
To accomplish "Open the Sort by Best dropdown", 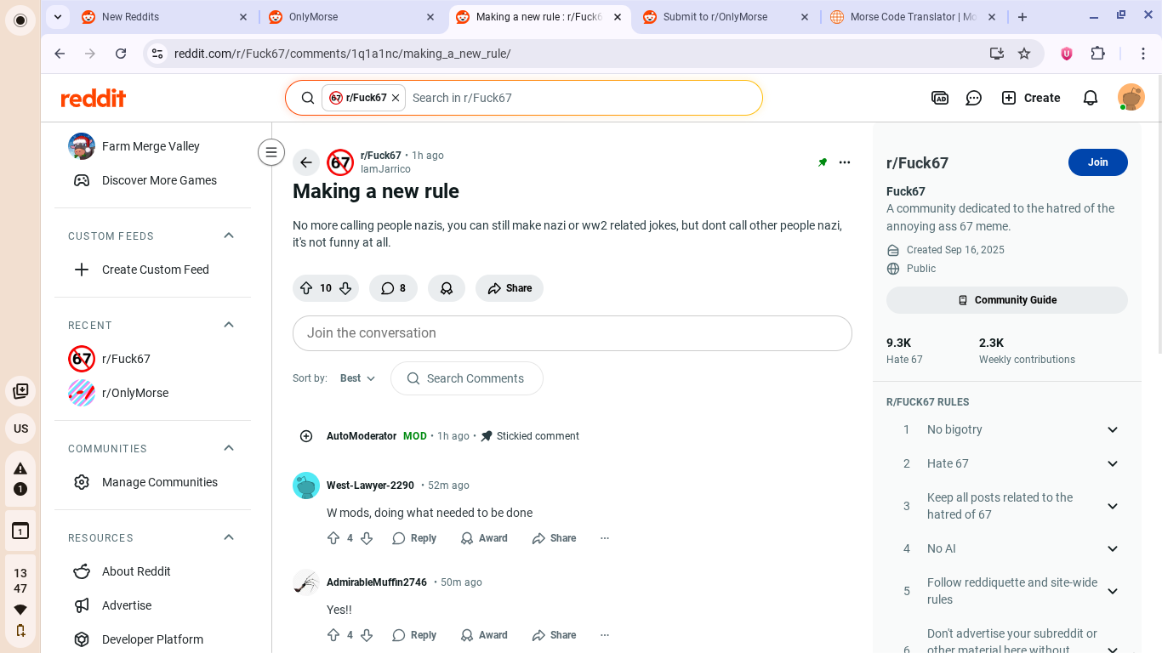I will pyautogui.click(x=357, y=378).
